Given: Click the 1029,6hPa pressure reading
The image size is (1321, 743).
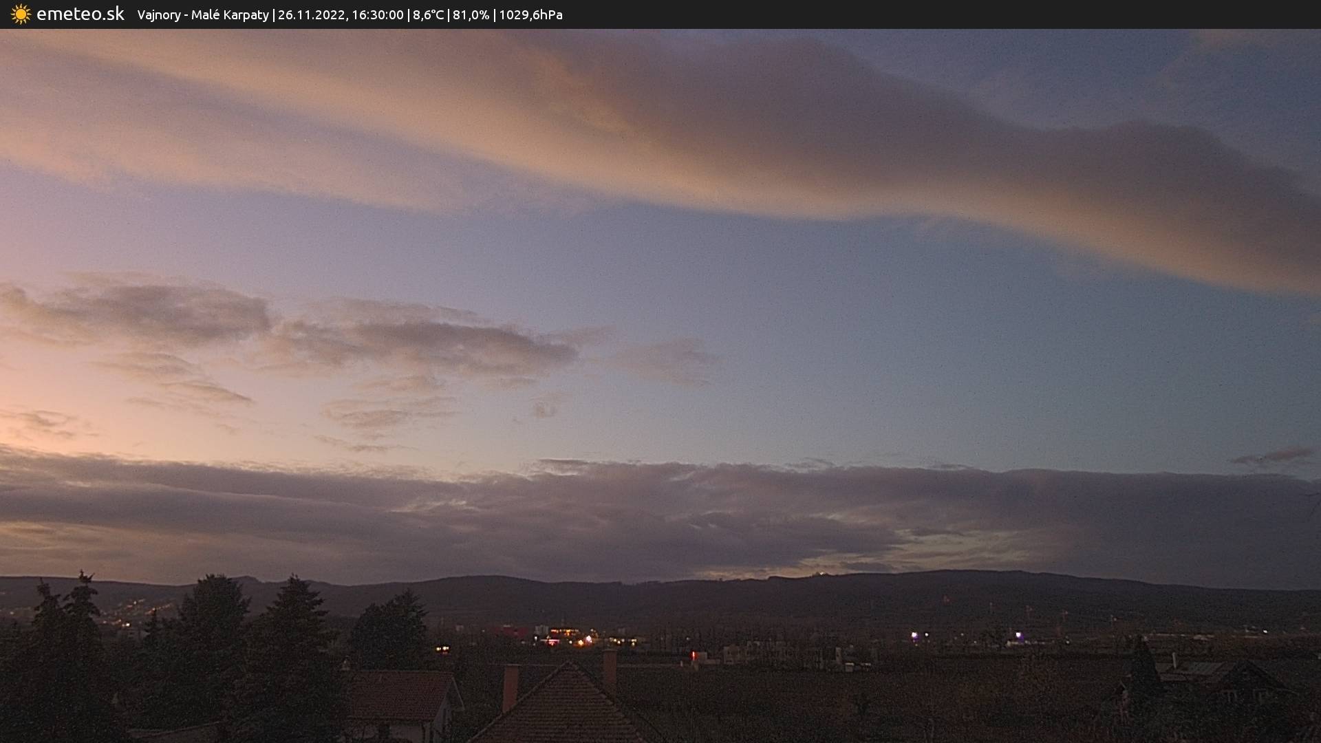Looking at the screenshot, I should [530, 15].
